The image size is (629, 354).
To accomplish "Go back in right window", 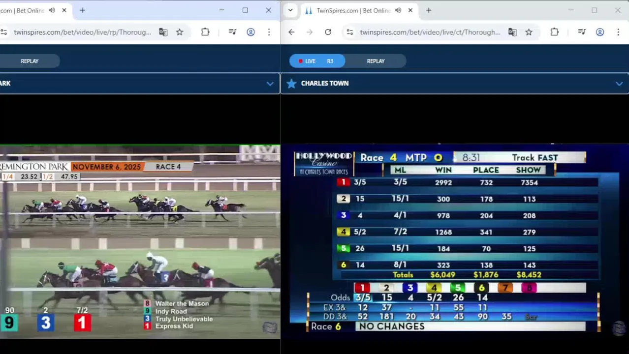I will [291, 32].
